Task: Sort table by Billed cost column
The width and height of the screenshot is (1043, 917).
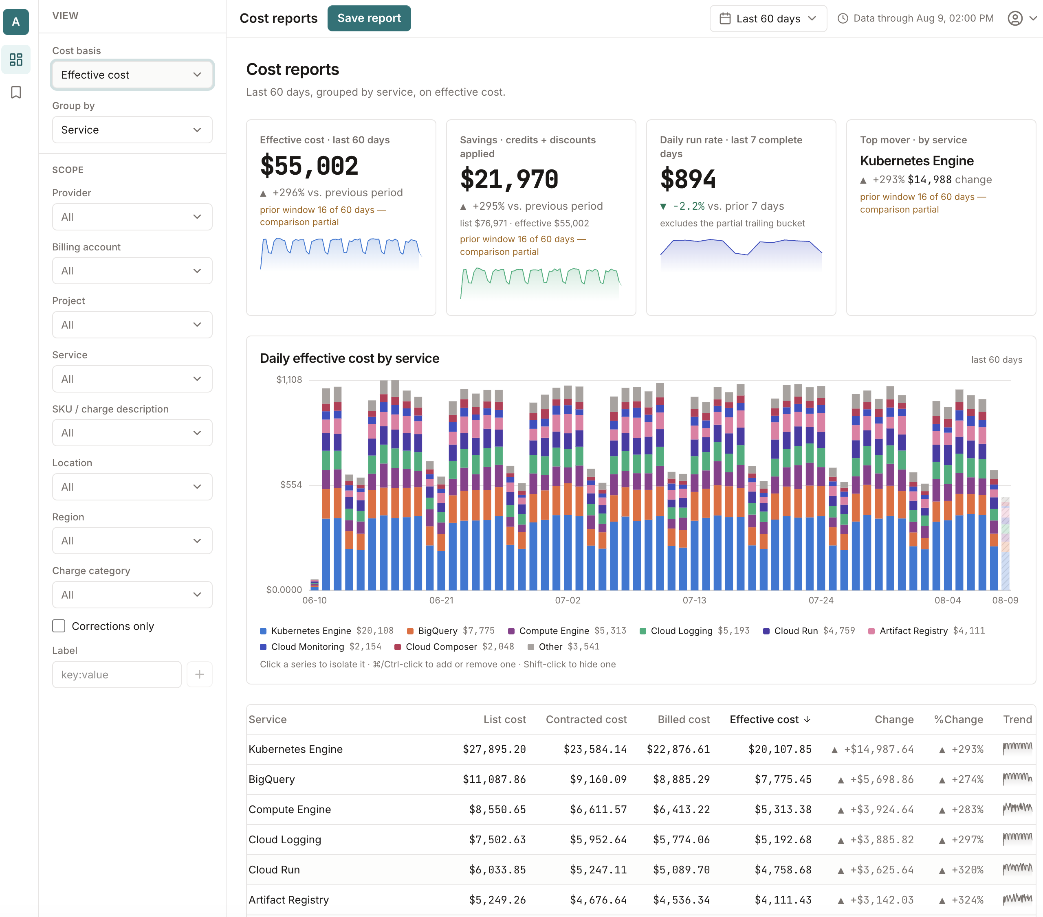Action: 683,719
